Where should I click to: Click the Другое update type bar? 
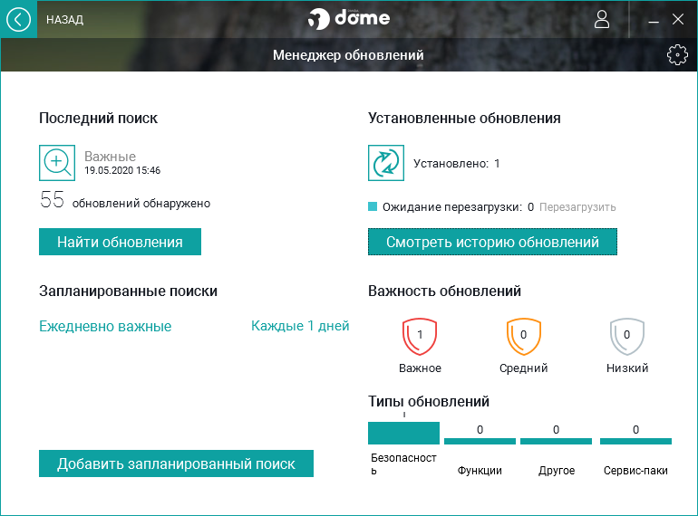click(x=556, y=441)
